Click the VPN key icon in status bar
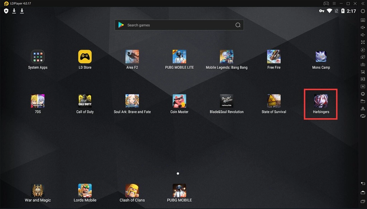This screenshot has height=209, width=367. click(321, 11)
